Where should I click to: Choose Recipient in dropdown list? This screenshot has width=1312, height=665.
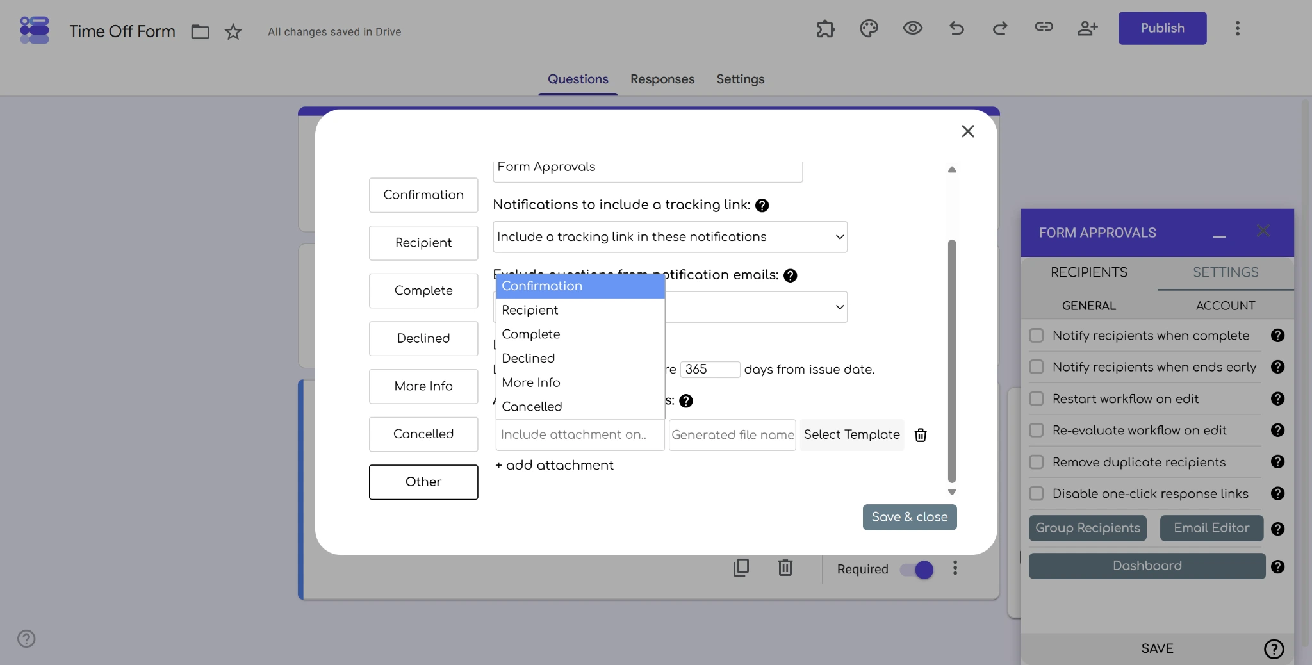pyautogui.click(x=580, y=310)
